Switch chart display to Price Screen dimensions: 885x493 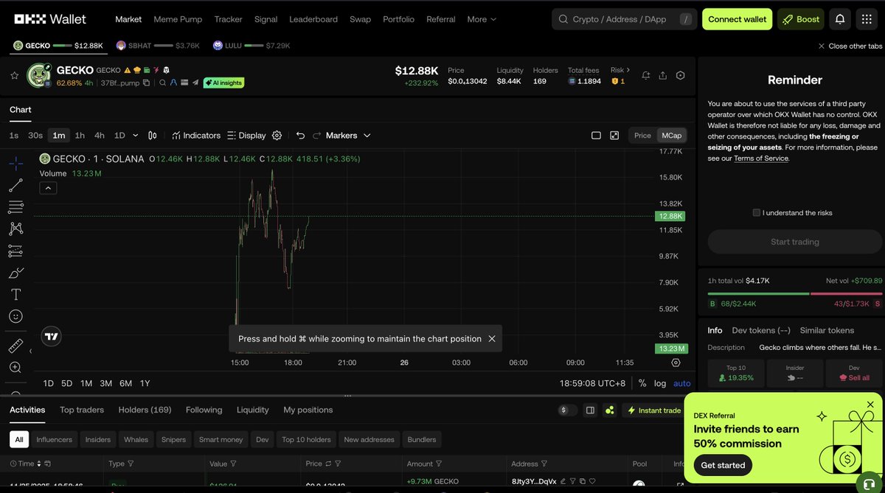click(x=642, y=136)
